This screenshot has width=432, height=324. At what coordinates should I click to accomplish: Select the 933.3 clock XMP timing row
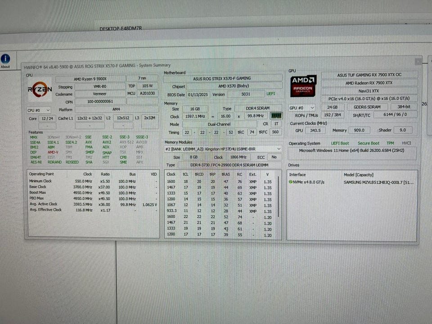point(220,211)
